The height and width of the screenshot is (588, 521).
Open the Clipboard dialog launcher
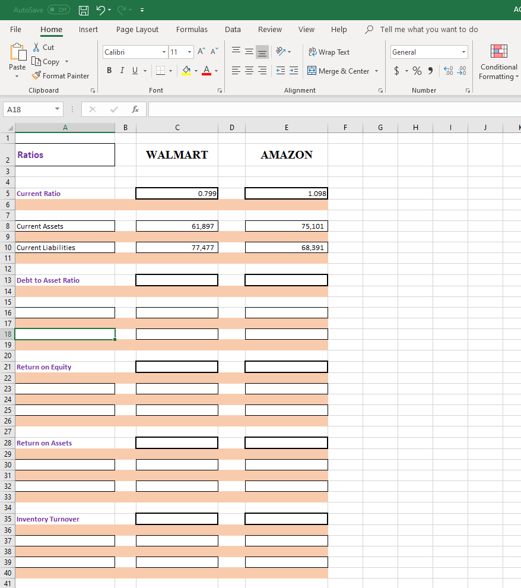93,90
